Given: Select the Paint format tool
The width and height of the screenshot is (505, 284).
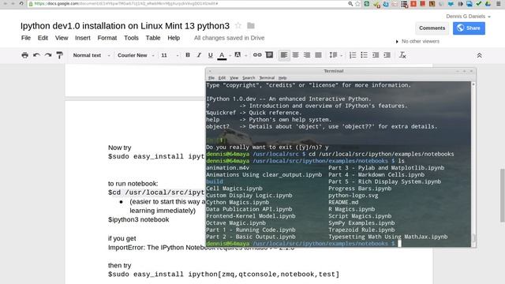Looking at the screenshot, I should [60, 55].
